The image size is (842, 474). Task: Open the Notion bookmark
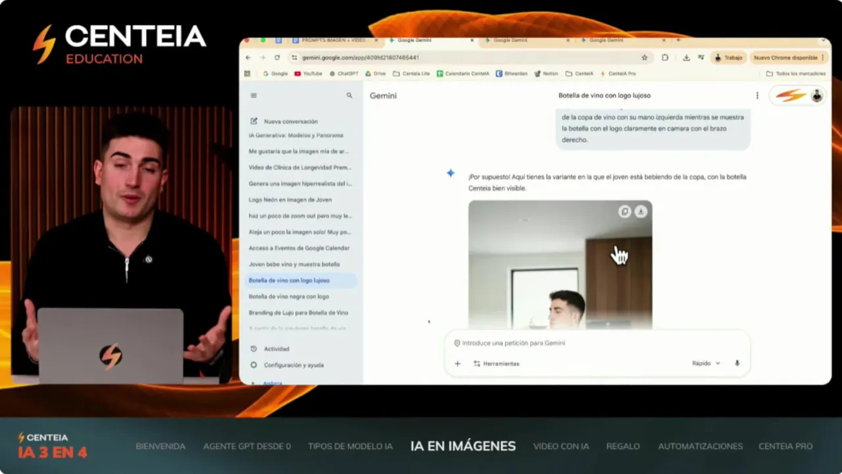click(x=546, y=74)
